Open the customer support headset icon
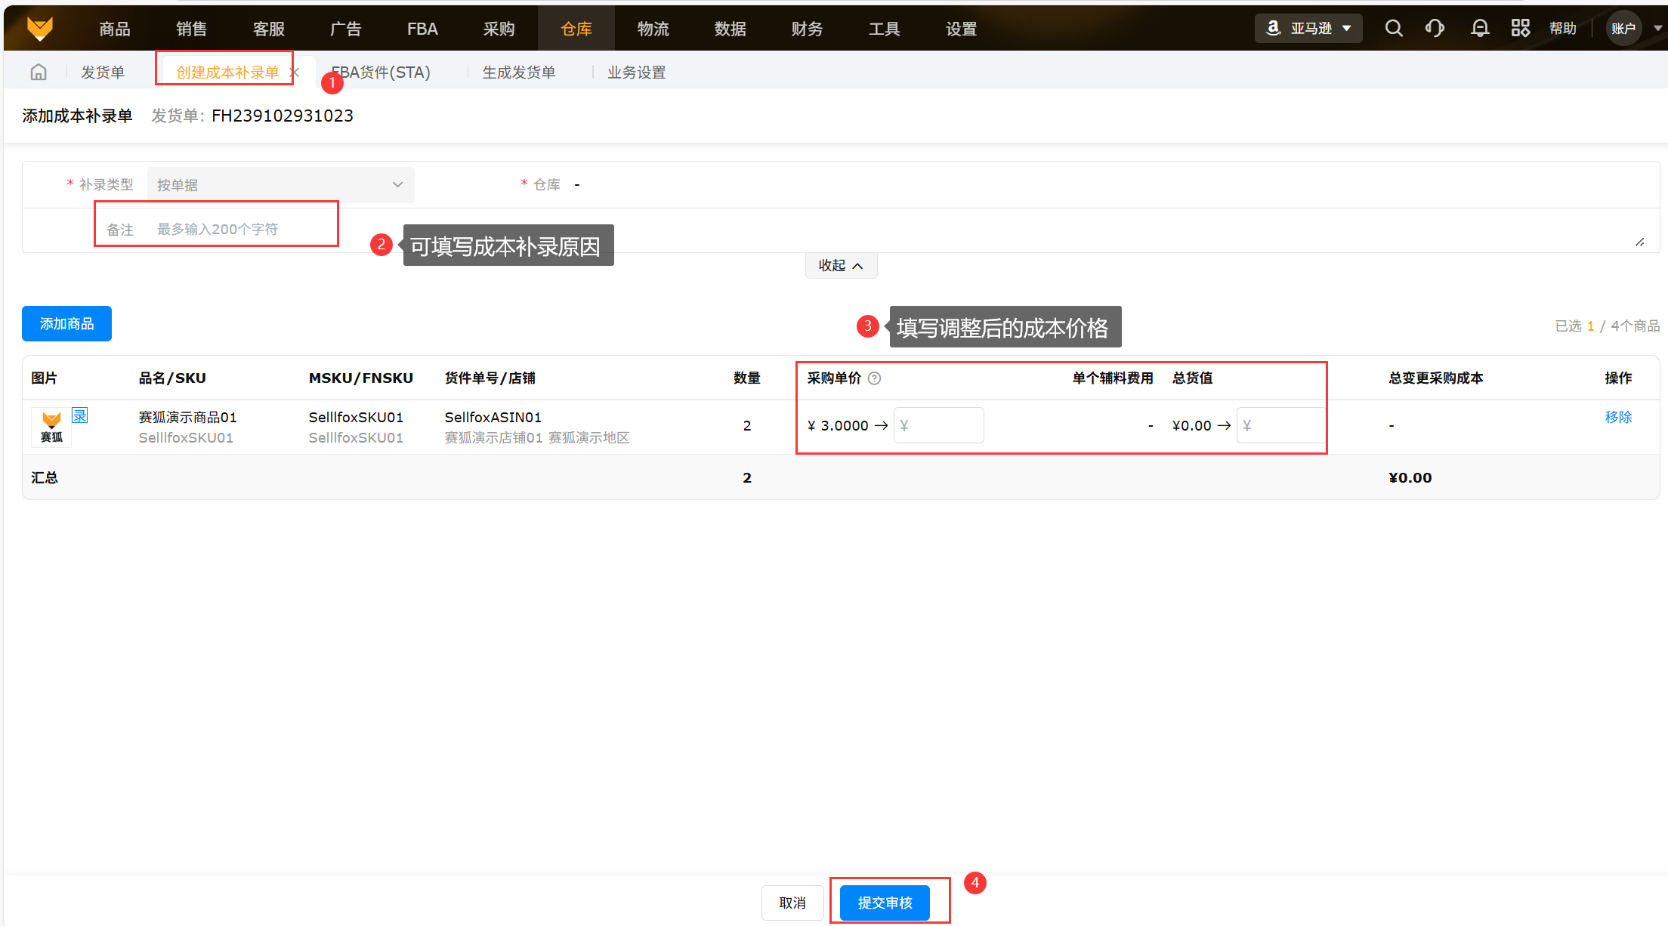Image resolution: width=1668 pixels, height=926 pixels. click(x=1435, y=29)
